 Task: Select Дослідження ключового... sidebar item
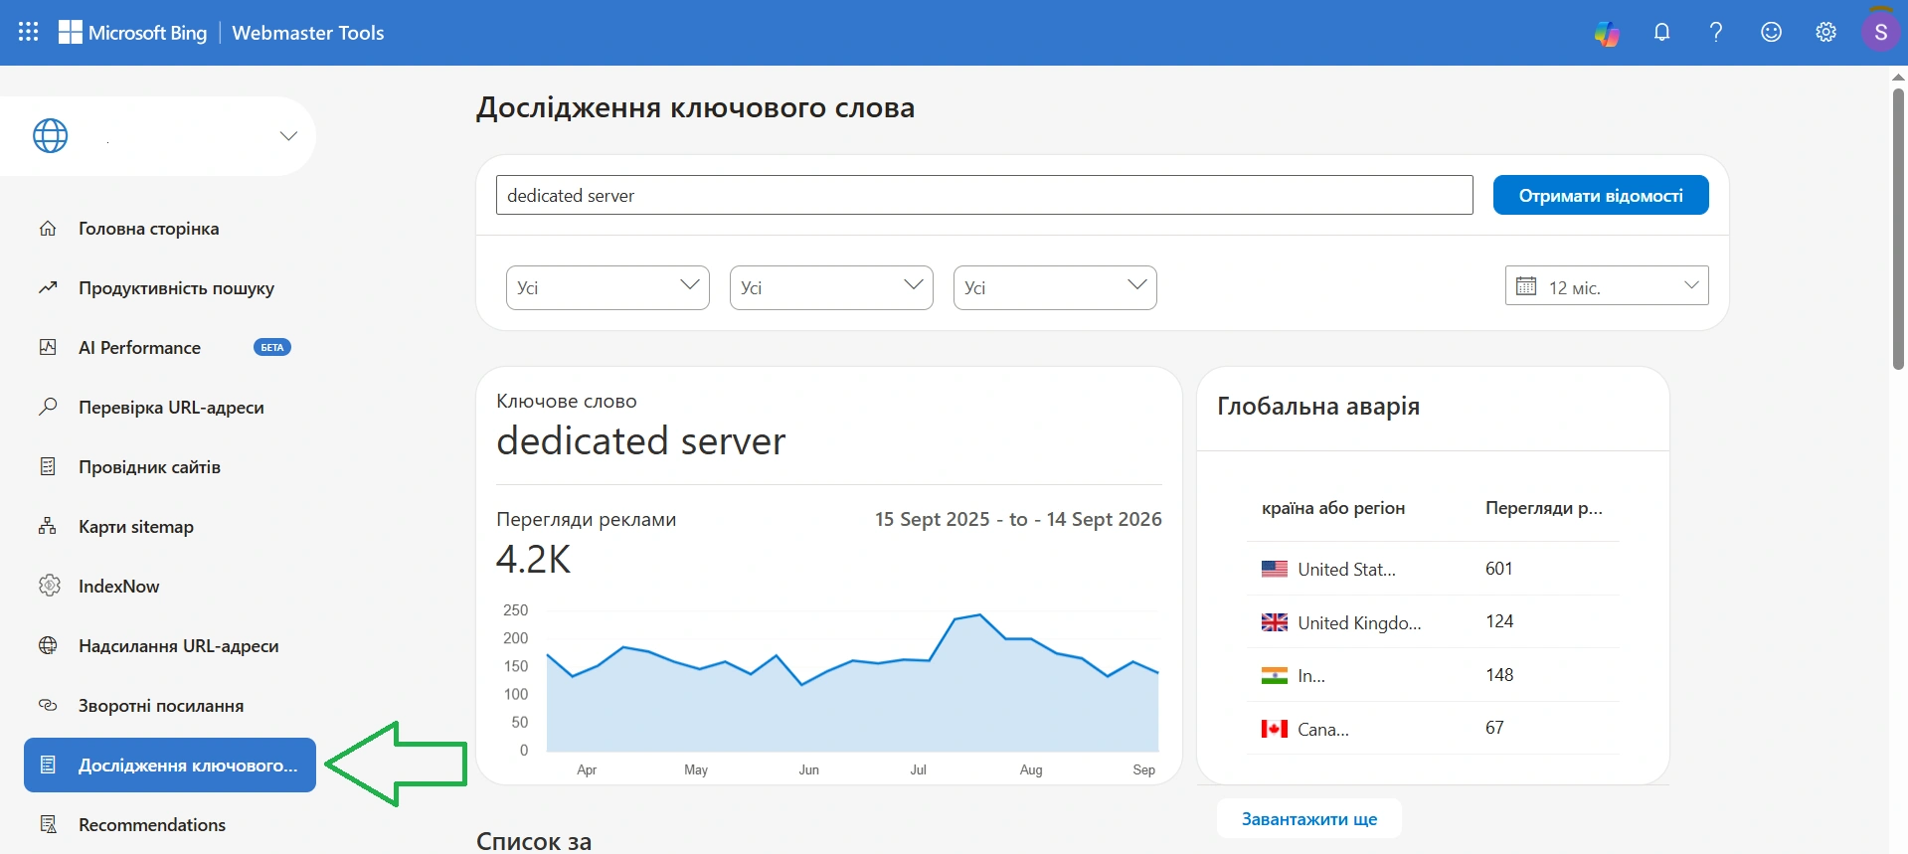[x=170, y=766]
